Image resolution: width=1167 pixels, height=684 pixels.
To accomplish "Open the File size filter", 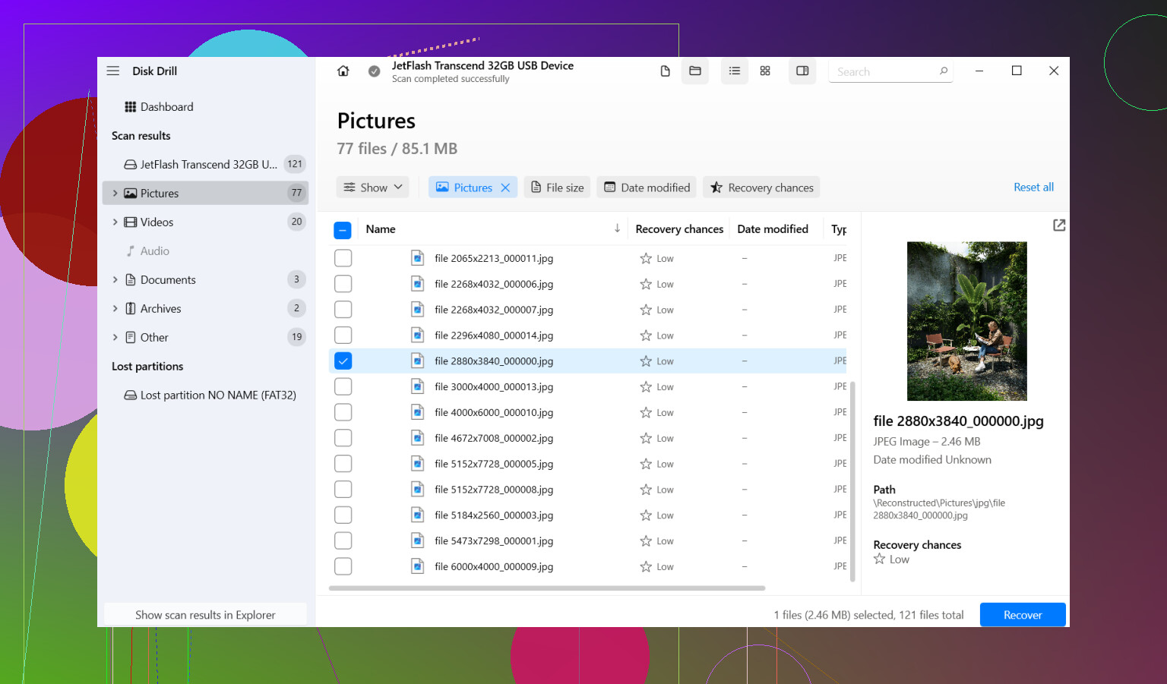I will (x=558, y=188).
